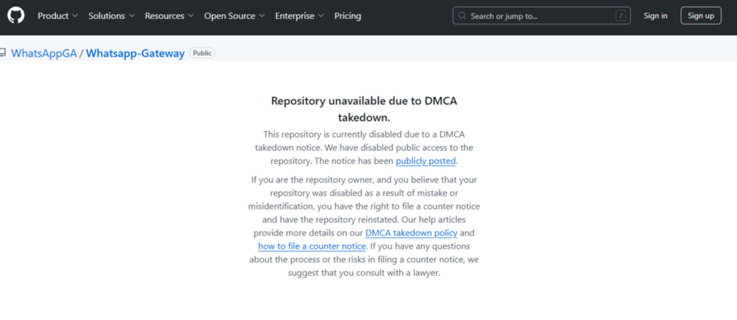This screenshot has width=737, height=320.
Task: Open how to file a counter notice link
Action: (312, 246)
